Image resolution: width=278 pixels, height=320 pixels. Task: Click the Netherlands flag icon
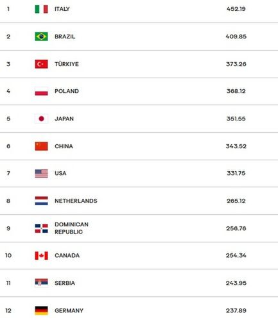pos(41,201)
